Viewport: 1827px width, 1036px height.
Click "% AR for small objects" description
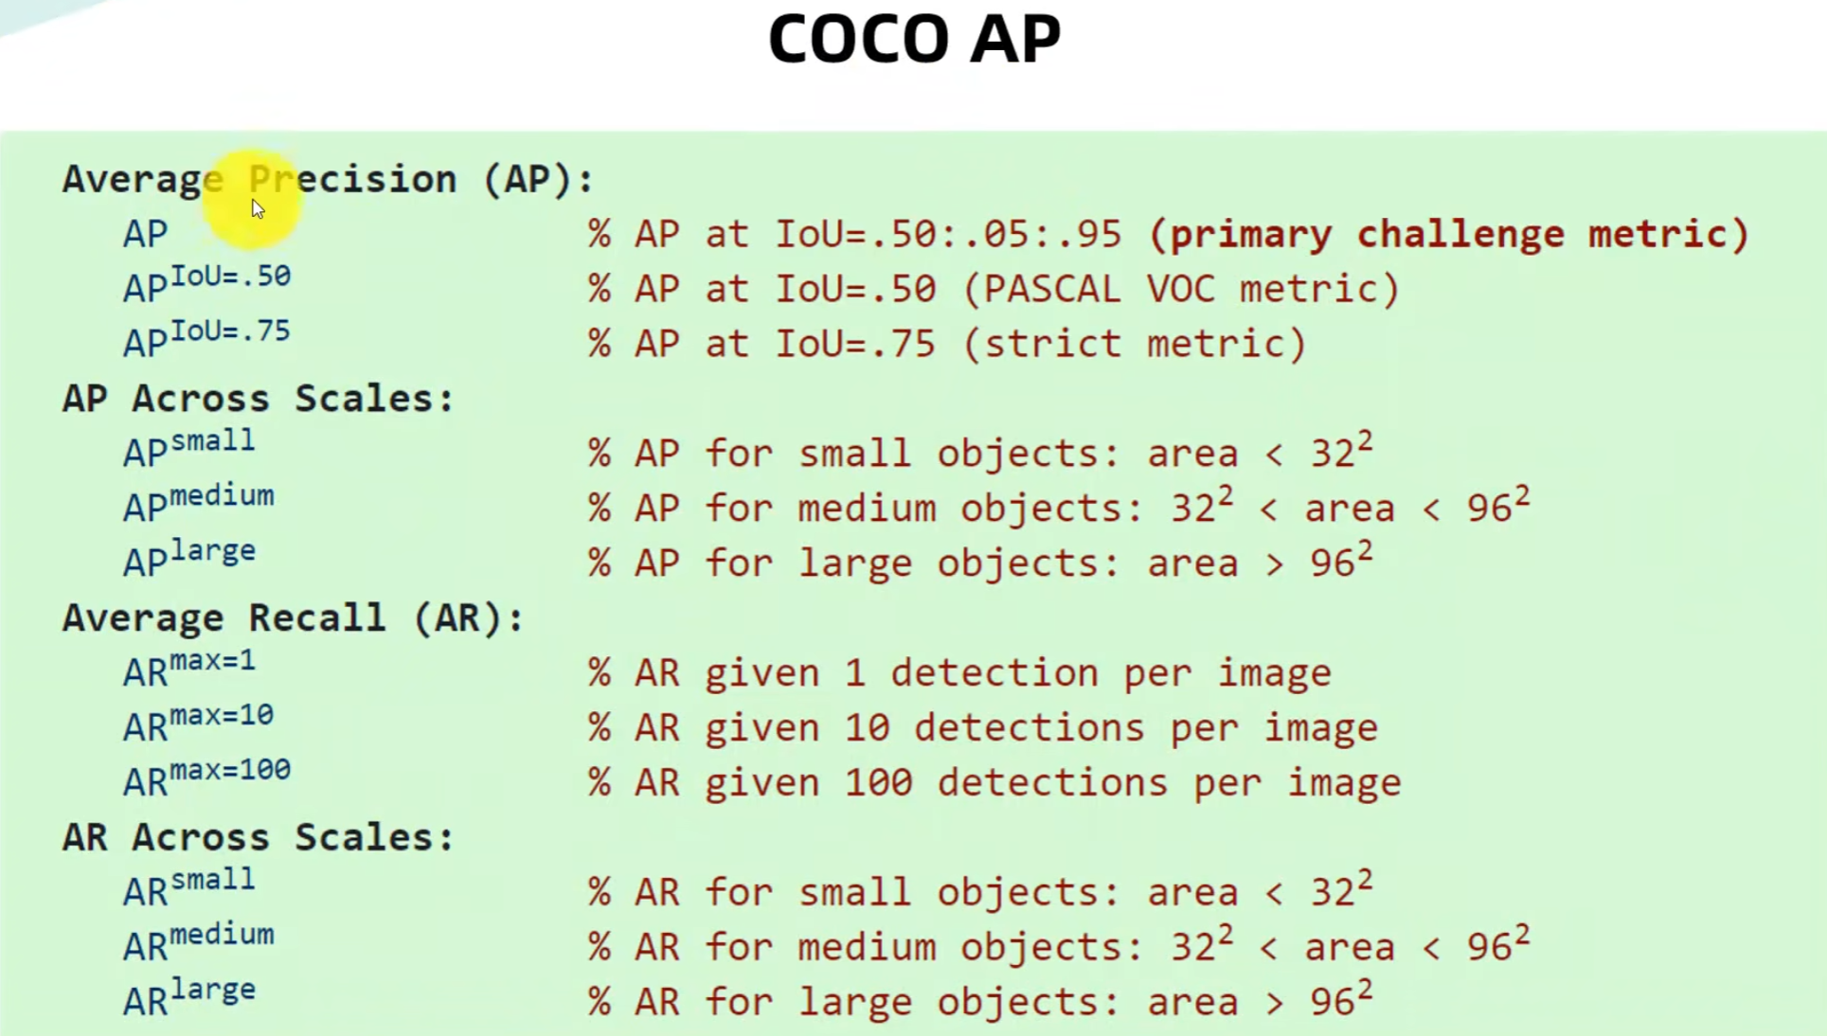980,890
